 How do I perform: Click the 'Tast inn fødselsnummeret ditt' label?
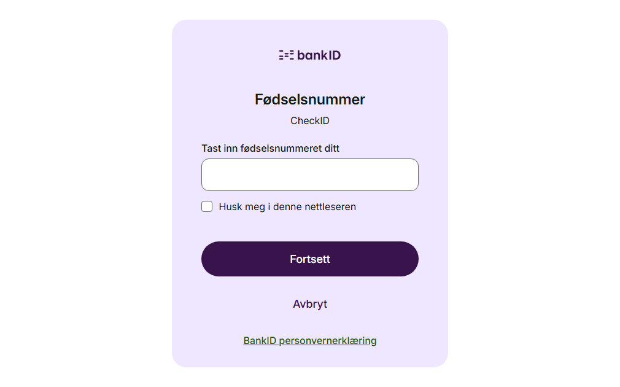pyautogui.click(x=270, y=148)
